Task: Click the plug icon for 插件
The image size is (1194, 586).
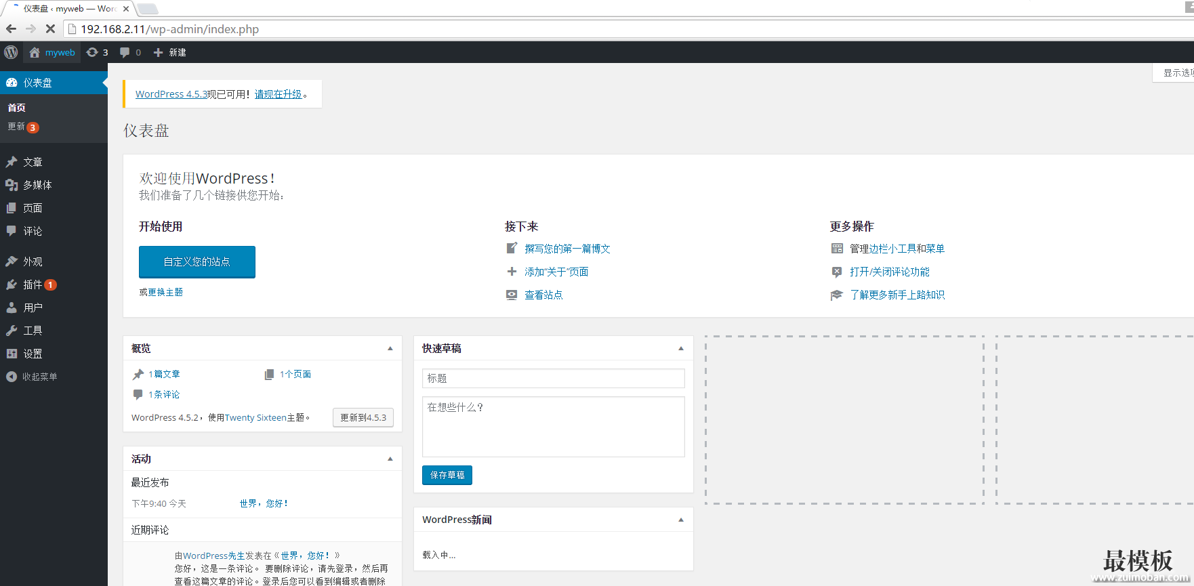Action: coord(12,285)
